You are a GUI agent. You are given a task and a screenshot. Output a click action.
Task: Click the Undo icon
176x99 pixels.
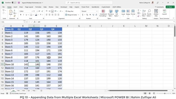tap(4, 10)
